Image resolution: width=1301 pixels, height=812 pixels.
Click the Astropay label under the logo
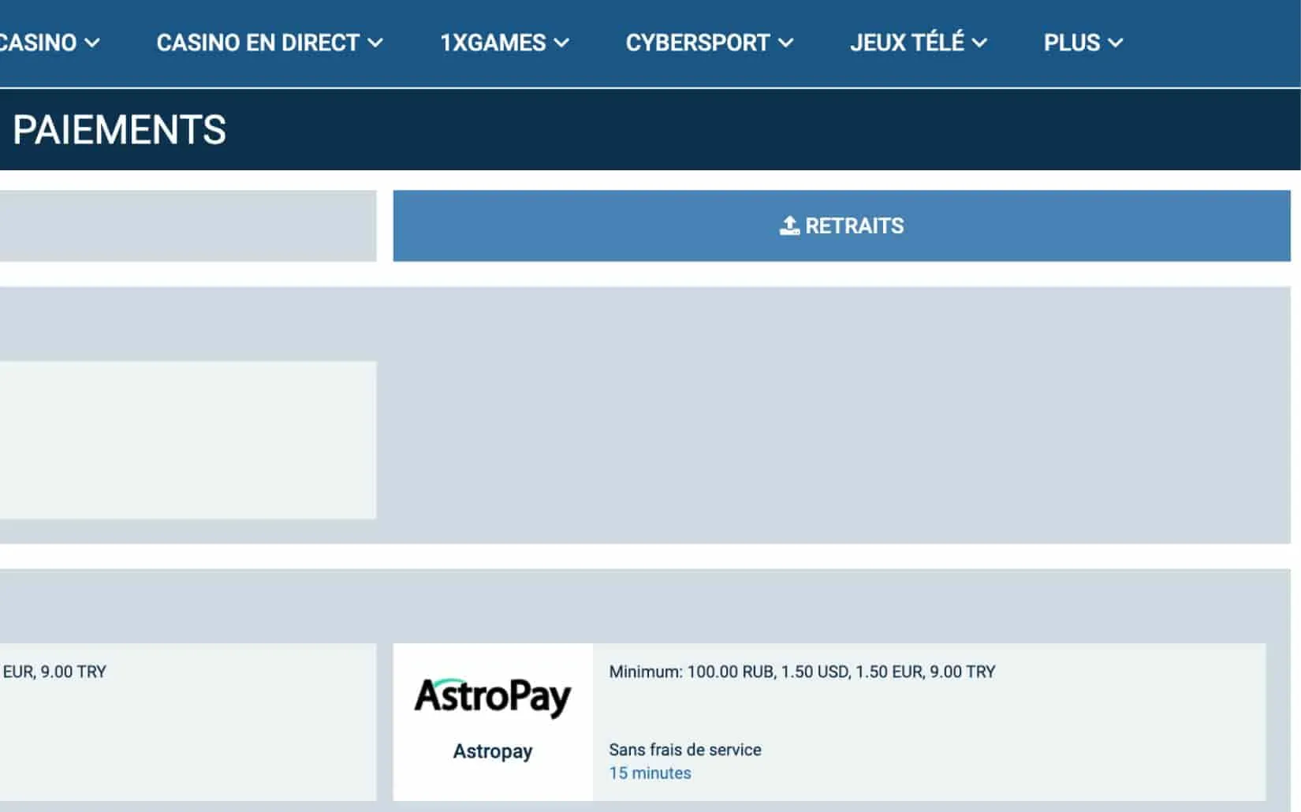point(493,751)
